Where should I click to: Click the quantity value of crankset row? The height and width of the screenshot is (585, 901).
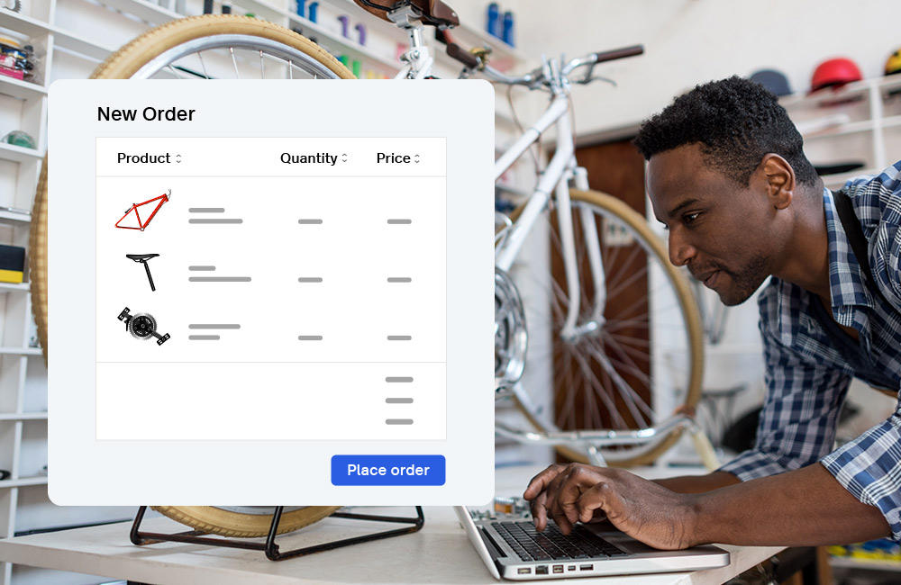310,338
